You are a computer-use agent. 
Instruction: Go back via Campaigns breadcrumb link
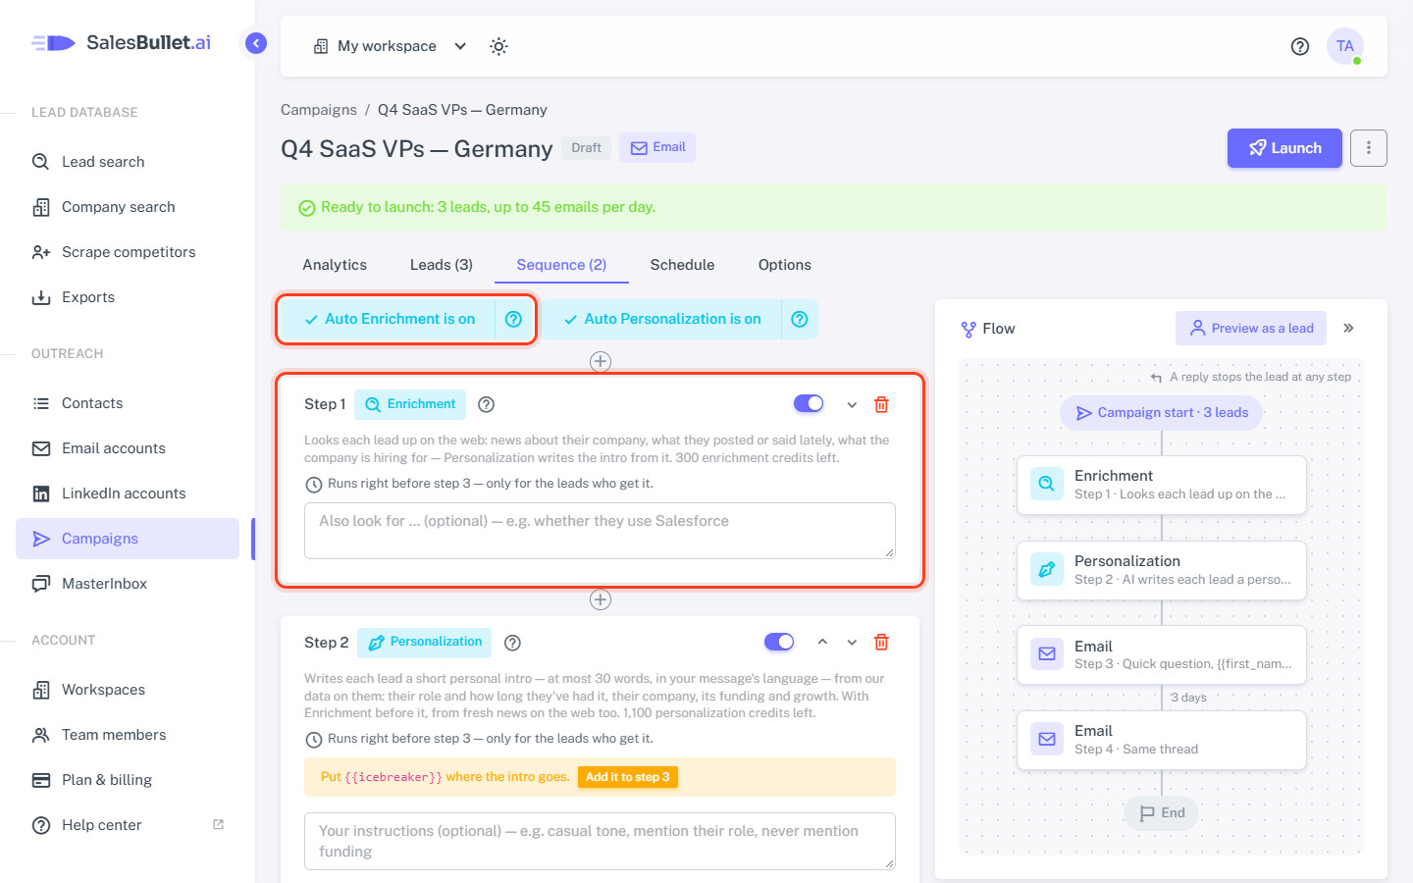pos(319,110)
